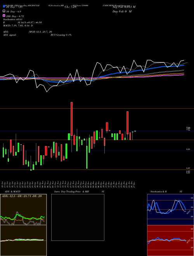Click the 'SI 14/3: 49.57 / 46.93' value
The image size is (194, 256).
tap(30, 22)
